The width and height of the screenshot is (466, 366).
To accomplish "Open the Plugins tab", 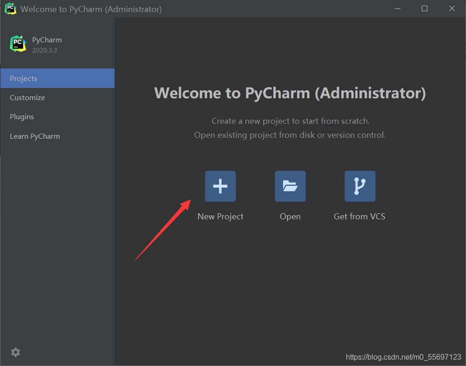I will point(57,116).
